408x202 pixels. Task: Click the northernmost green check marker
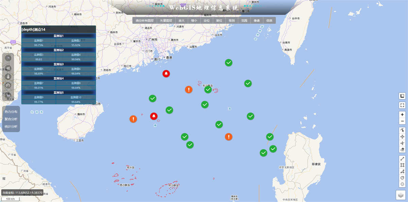(x=229, y=63)
